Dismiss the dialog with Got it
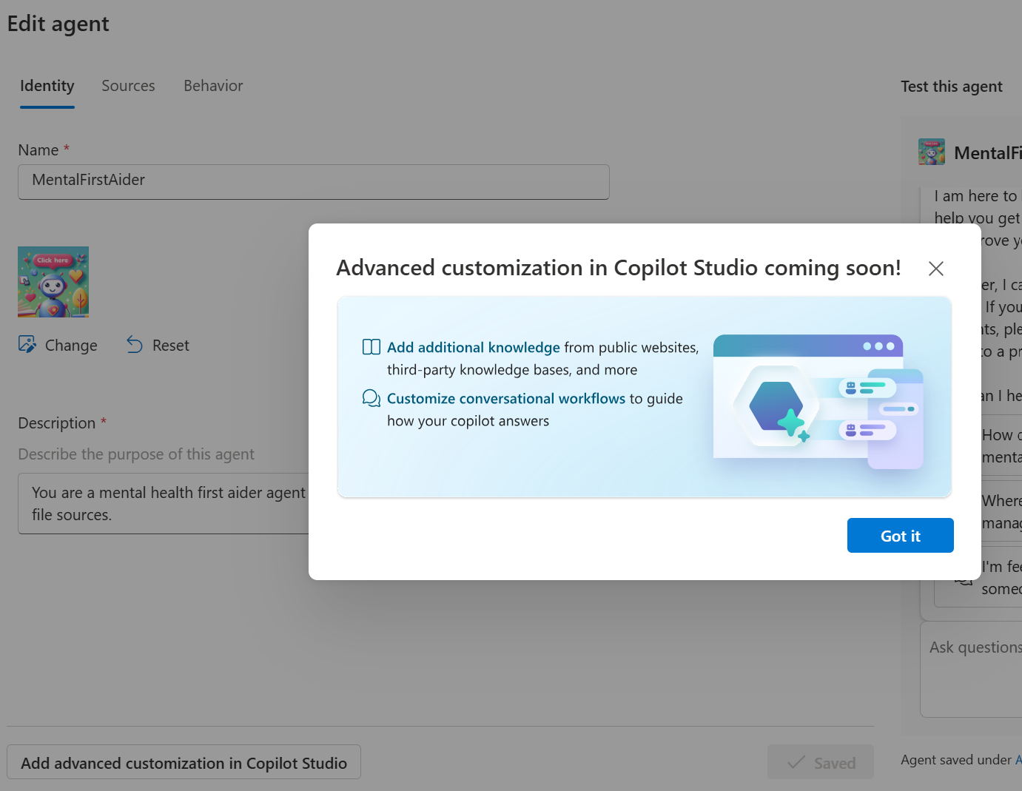 pyautogui.click(x=900, y=535)
